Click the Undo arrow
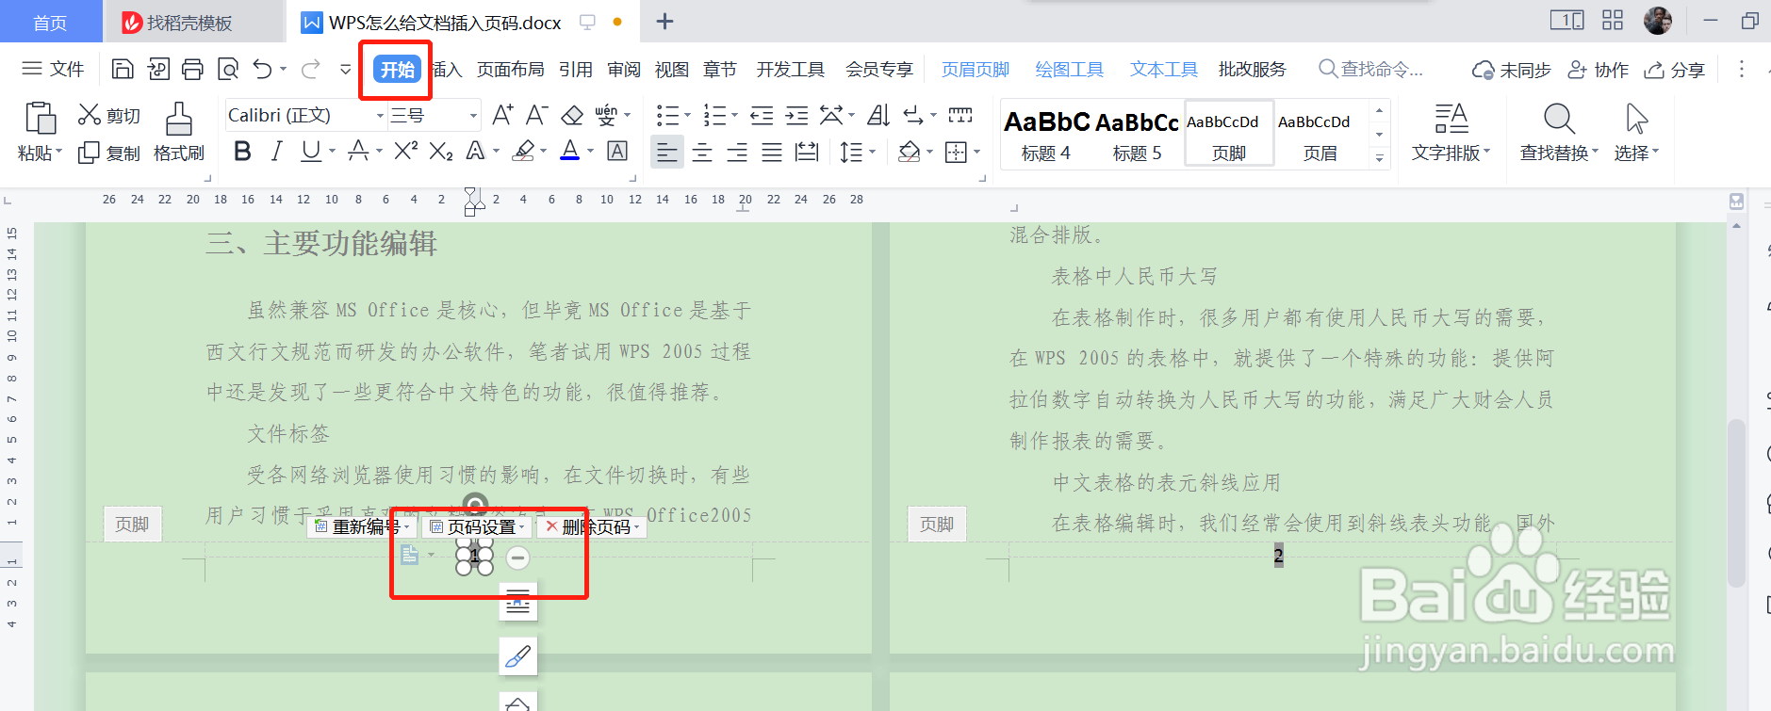The width and height of the screenshot is (1771, 711). coord(263,69)
